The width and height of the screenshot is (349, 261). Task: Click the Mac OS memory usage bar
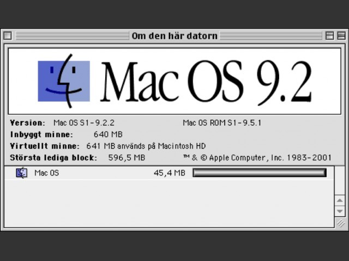260,173
